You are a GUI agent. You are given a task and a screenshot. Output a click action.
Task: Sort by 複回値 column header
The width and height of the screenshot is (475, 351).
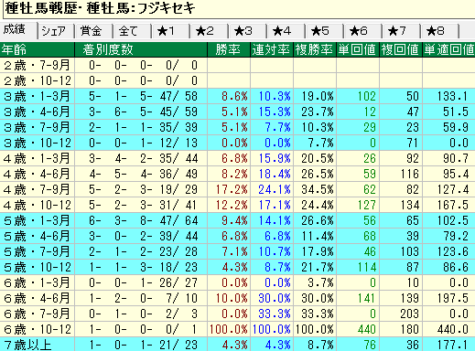pos(401,49)
